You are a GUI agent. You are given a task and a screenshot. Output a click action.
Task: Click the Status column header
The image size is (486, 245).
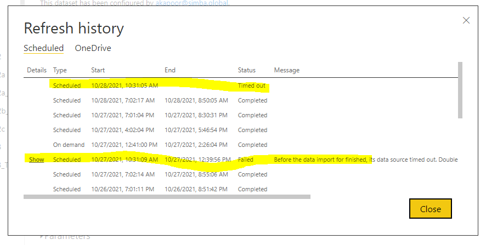[x=247, y=70]
